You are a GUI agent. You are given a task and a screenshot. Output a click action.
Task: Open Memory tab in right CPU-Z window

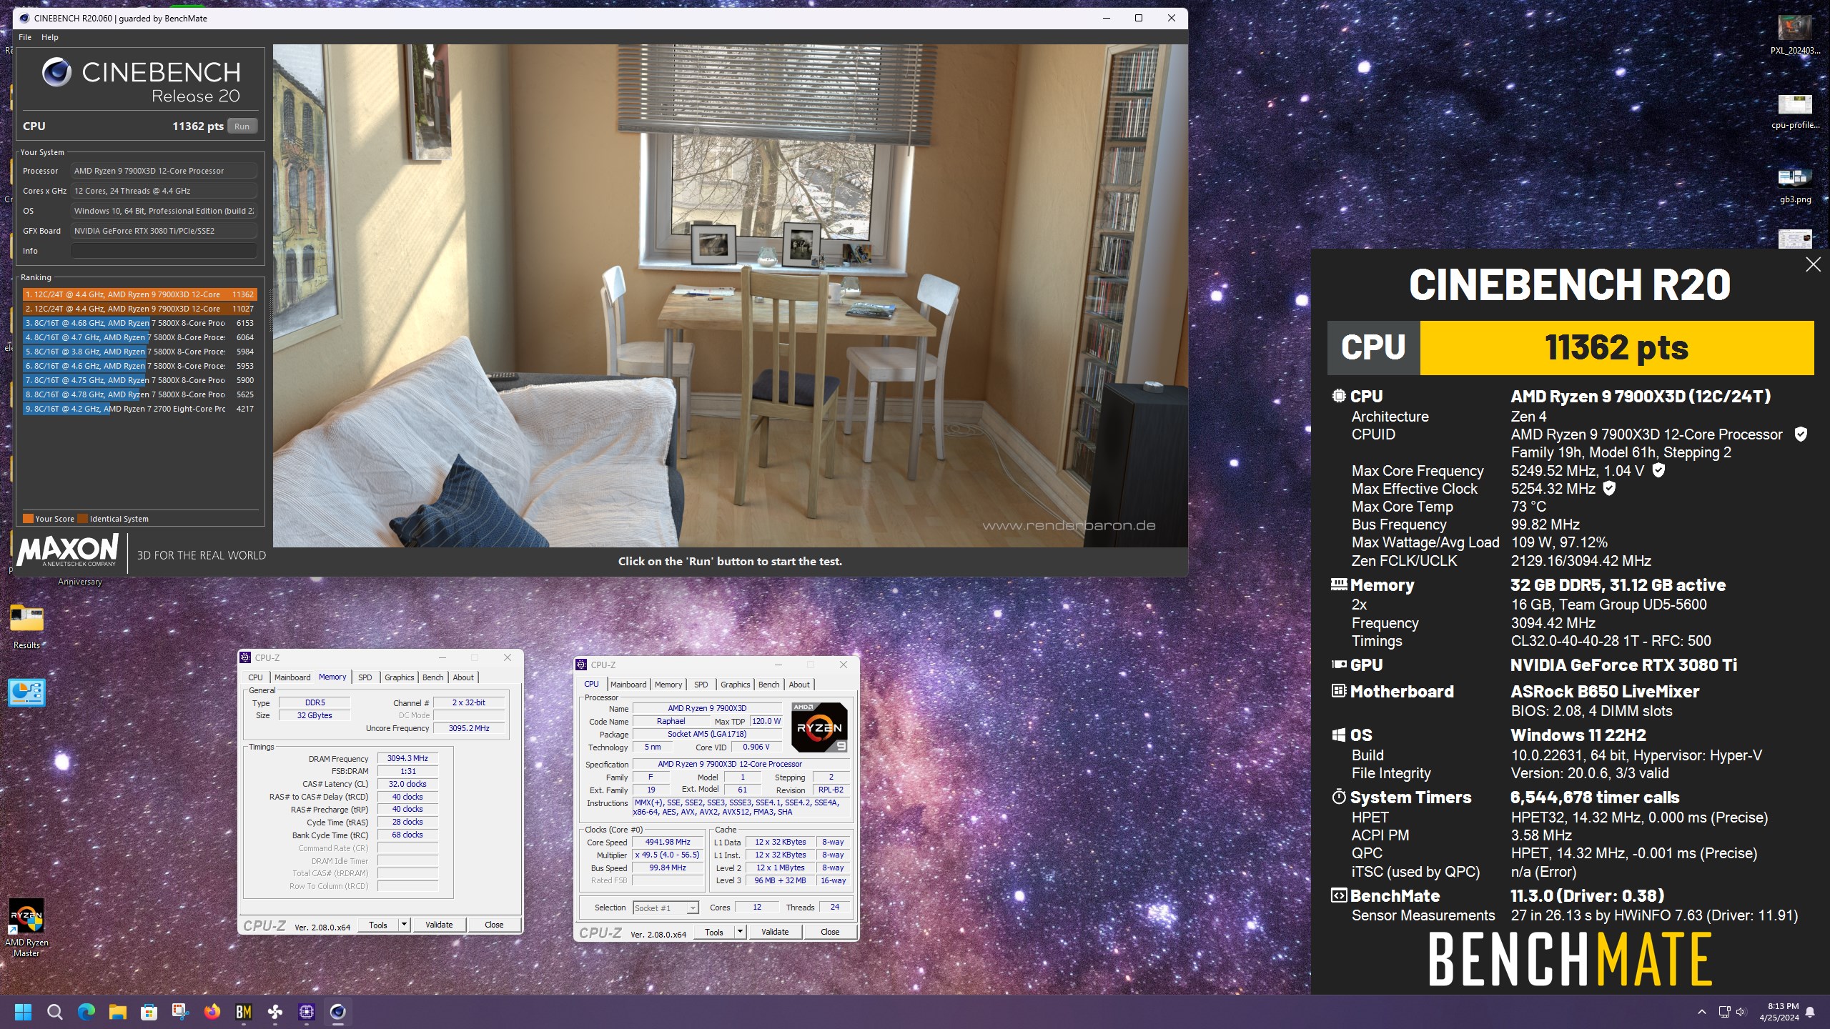click(668, 685)
